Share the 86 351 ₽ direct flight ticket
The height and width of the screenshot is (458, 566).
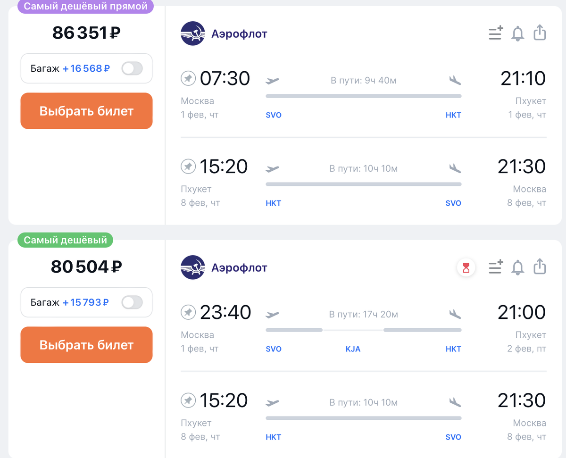tap(540, 33)
